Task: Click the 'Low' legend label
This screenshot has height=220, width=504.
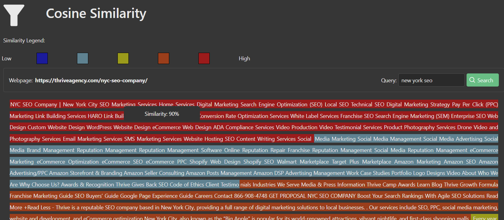Action: point(7,59)
